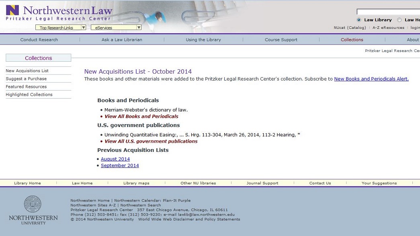
Task: Open Using the Library menu
Action: [x=203, y=40]
